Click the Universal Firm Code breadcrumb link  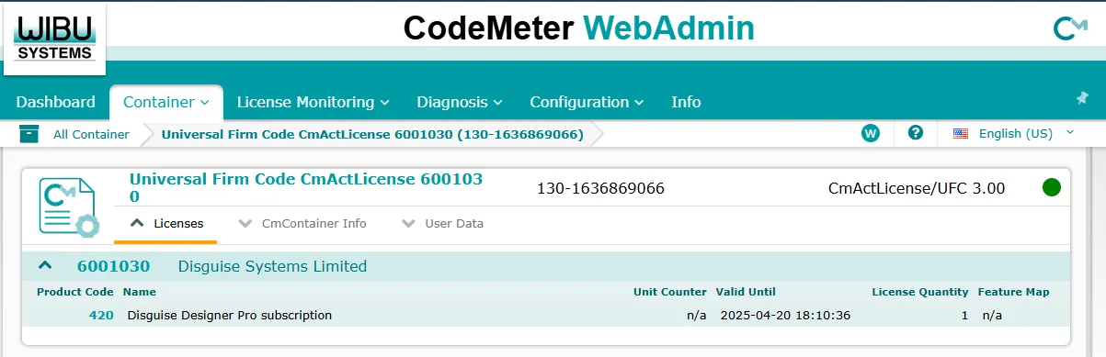372,134
